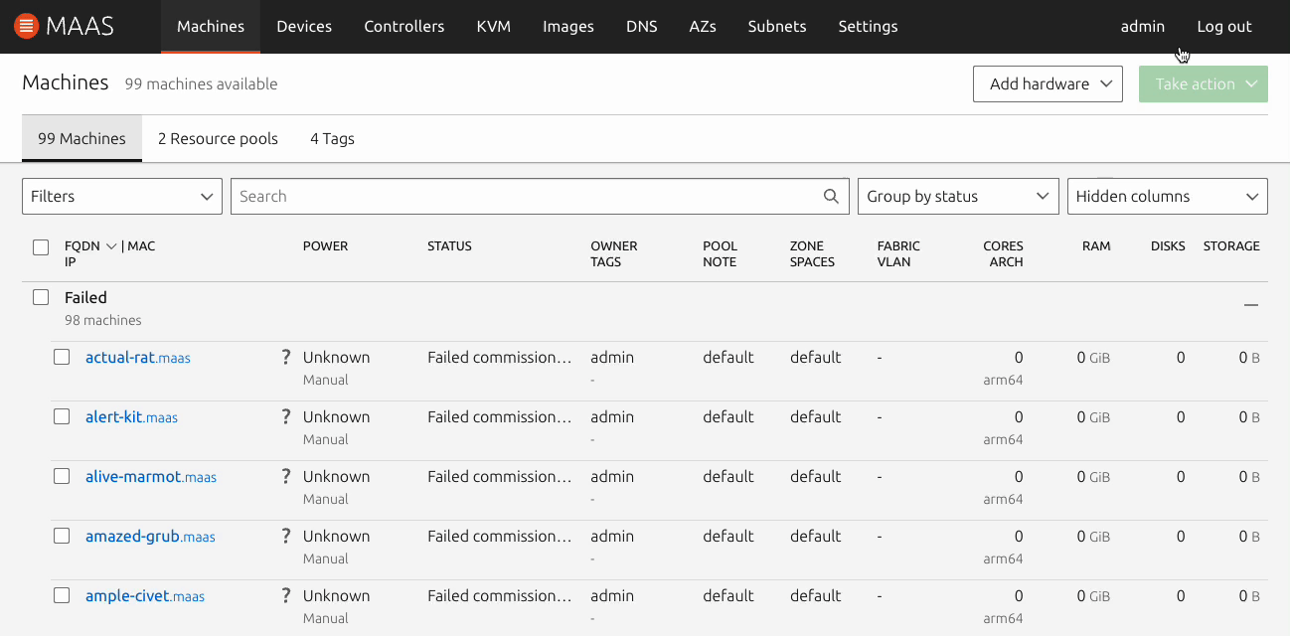This screenshot has width=1290, height=636.
Task: Open the alert-kit.maas machine link
Action: click(131, 417)
